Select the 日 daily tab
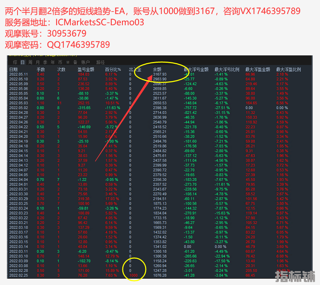The height and width of the screenshot is (285, 320). [x=22, y=62]
